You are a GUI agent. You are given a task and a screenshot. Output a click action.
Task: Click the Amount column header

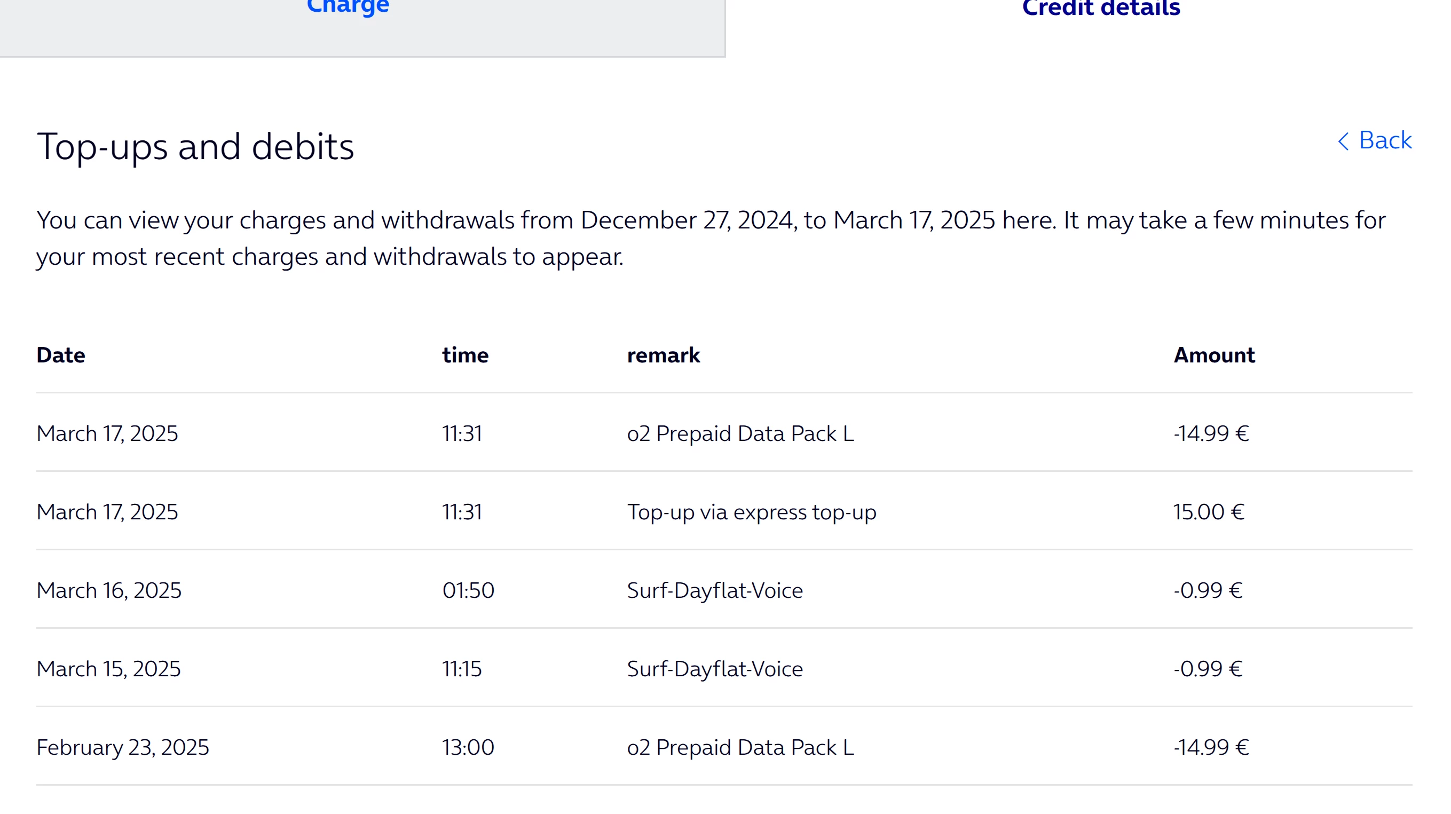point(1214,355)
